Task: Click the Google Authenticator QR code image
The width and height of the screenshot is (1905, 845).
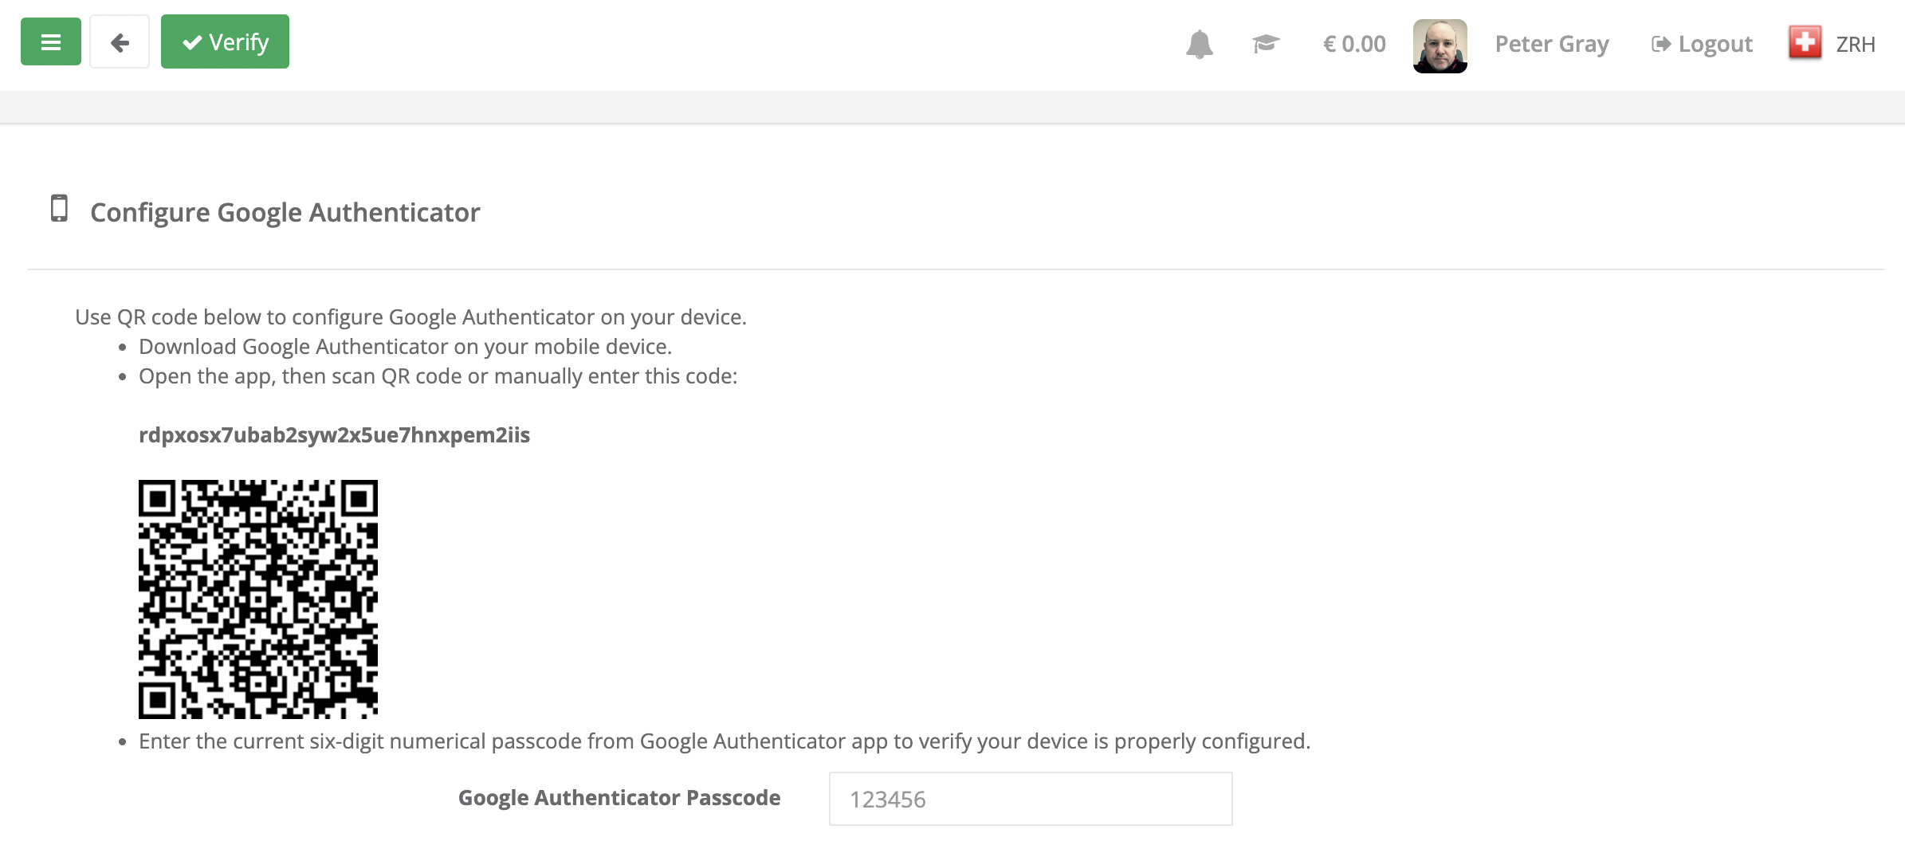Action: click(258, 599)
